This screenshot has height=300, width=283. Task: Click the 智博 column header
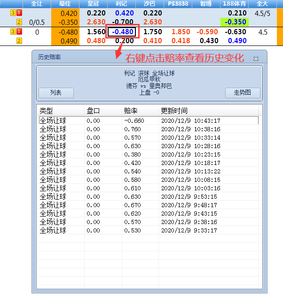click(206, 4)
